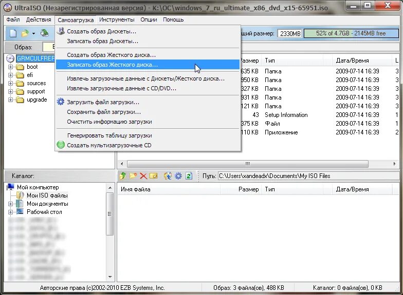Click the blue gear settings icon in lower toolbar

point(178,175)
